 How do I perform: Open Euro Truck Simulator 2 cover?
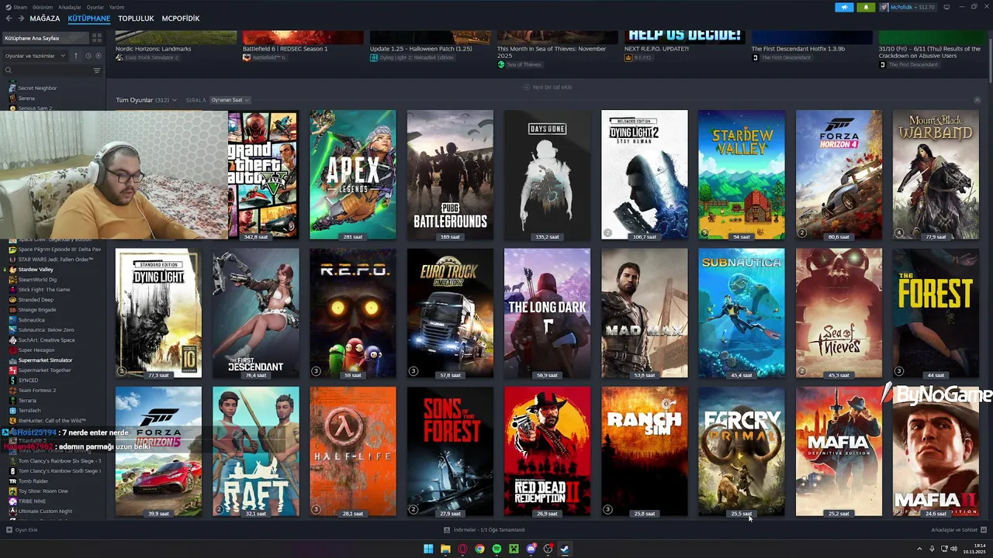tap(450, 313)
